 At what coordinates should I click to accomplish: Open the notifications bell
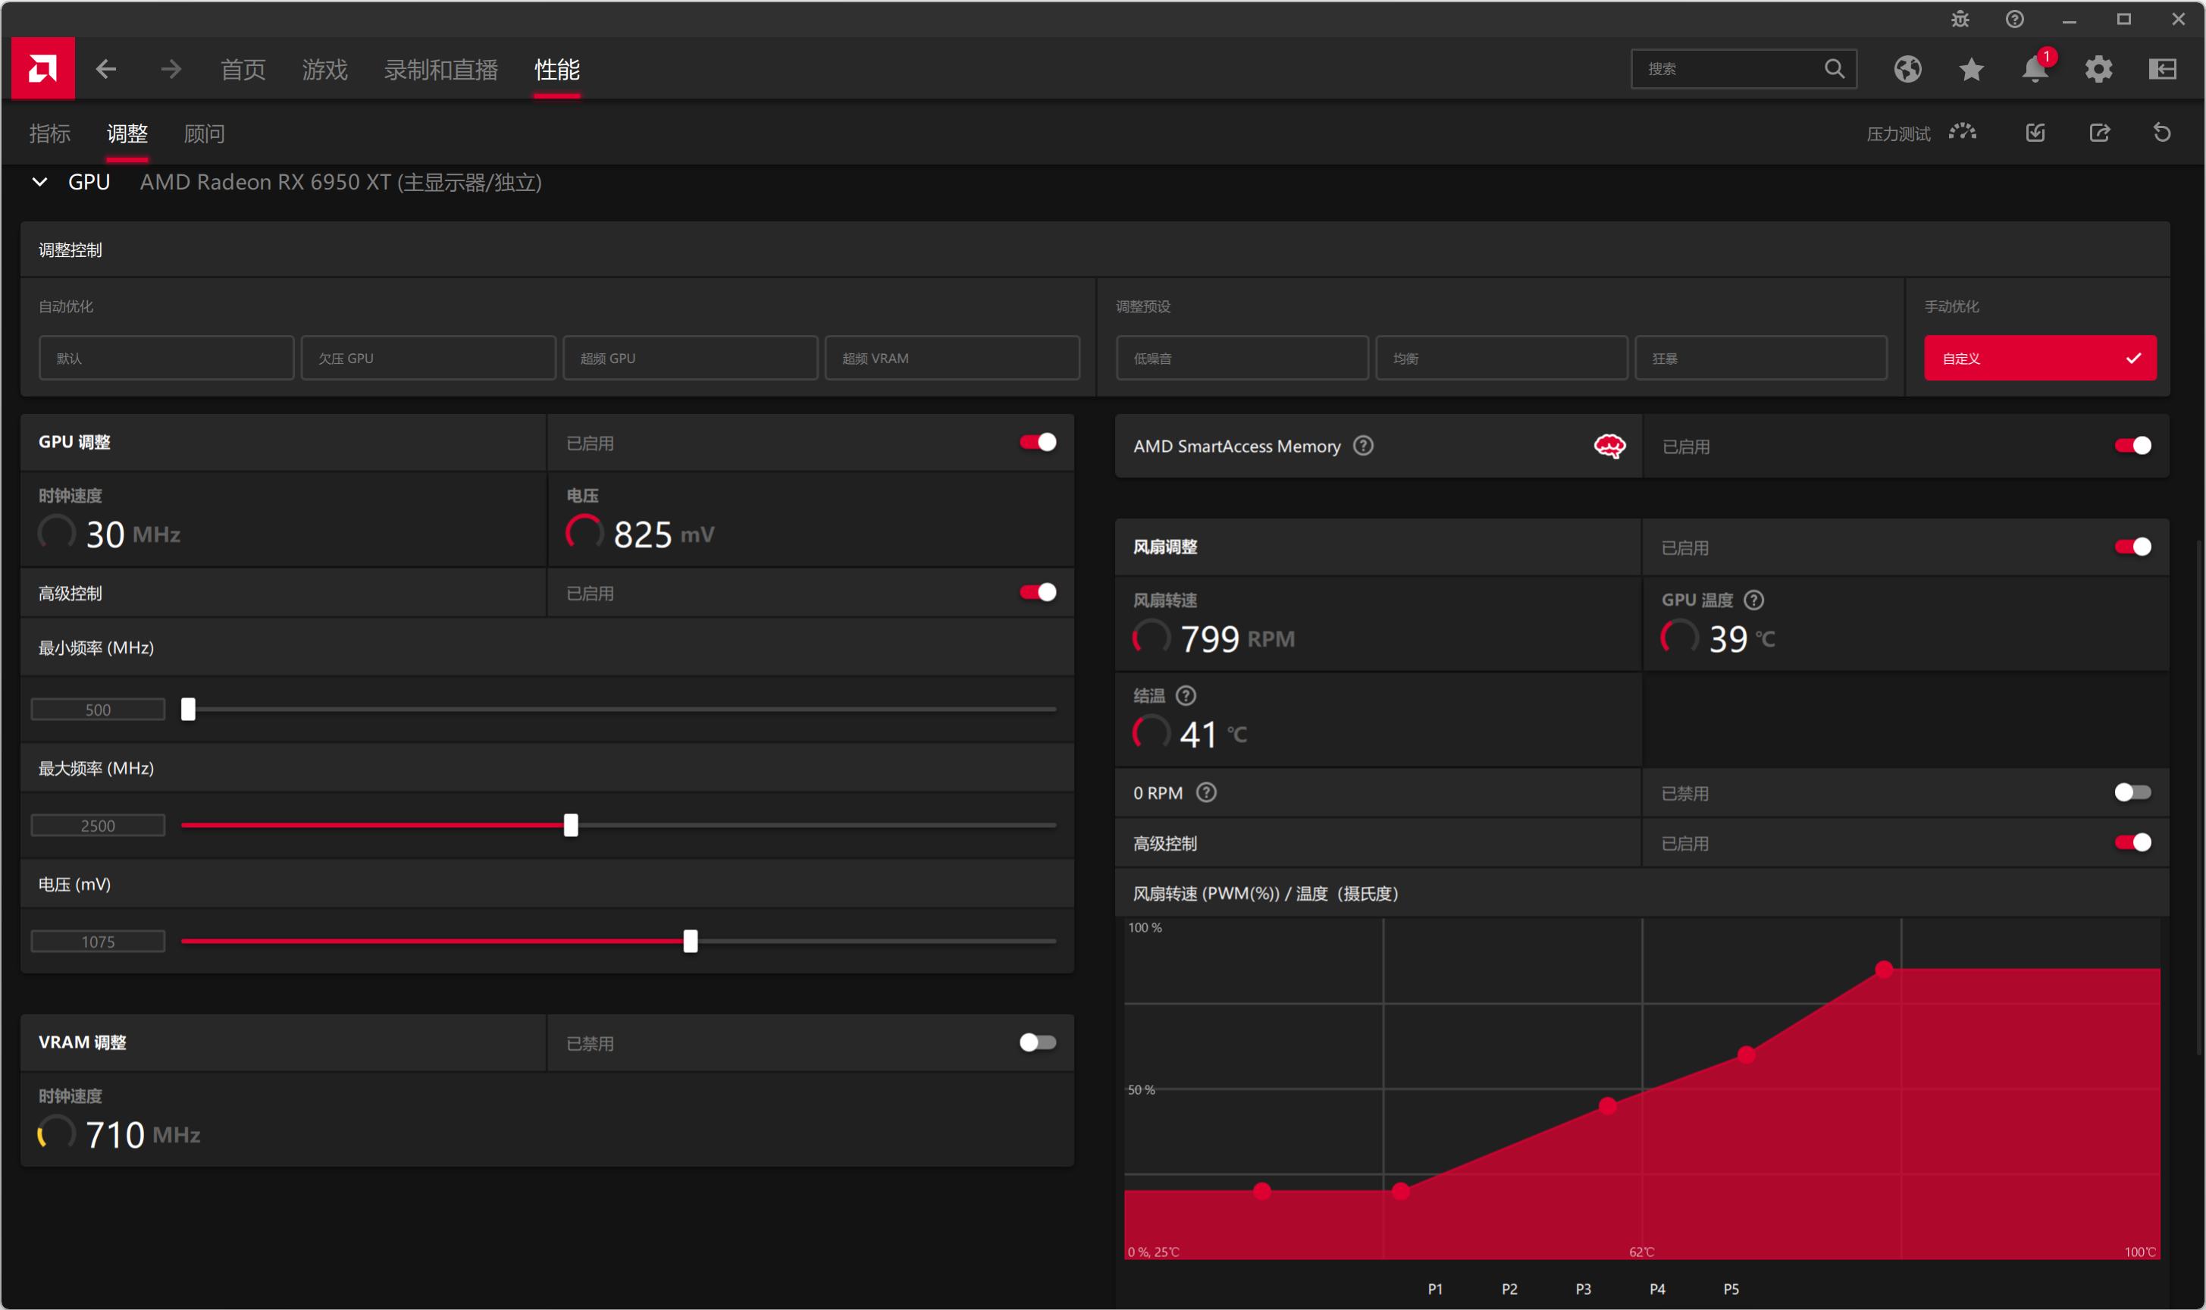(x=2035, y=69)
